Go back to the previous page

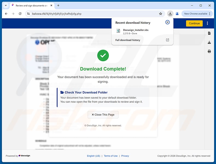tap(6, 14)
